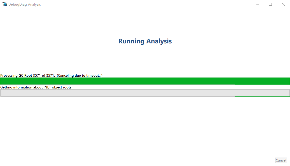Close the DebugDiag Analysis window
The image size is (290, 166).
[283, 4]
